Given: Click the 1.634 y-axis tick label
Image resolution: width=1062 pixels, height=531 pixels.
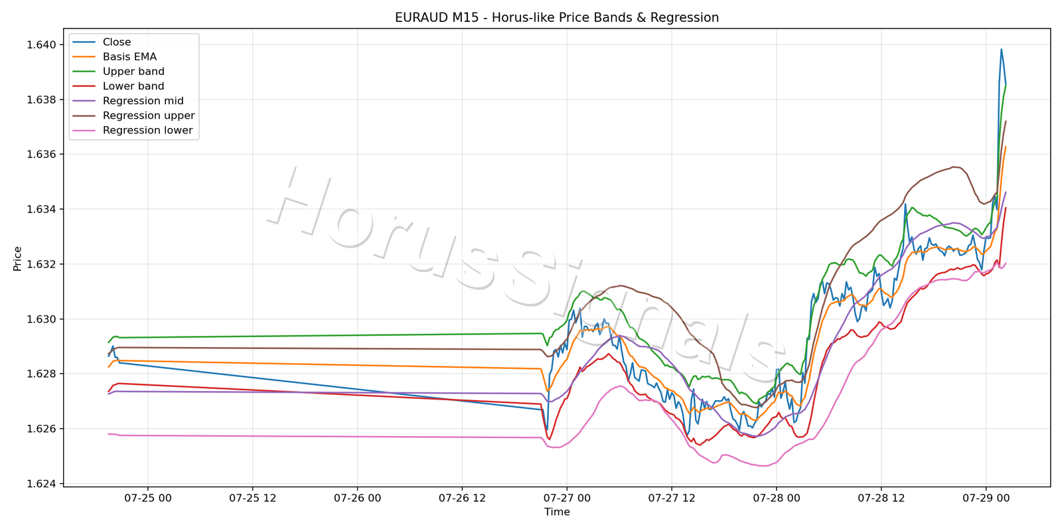Looking at the screenshot, I should pyautogui.click(x=41, y=210).
